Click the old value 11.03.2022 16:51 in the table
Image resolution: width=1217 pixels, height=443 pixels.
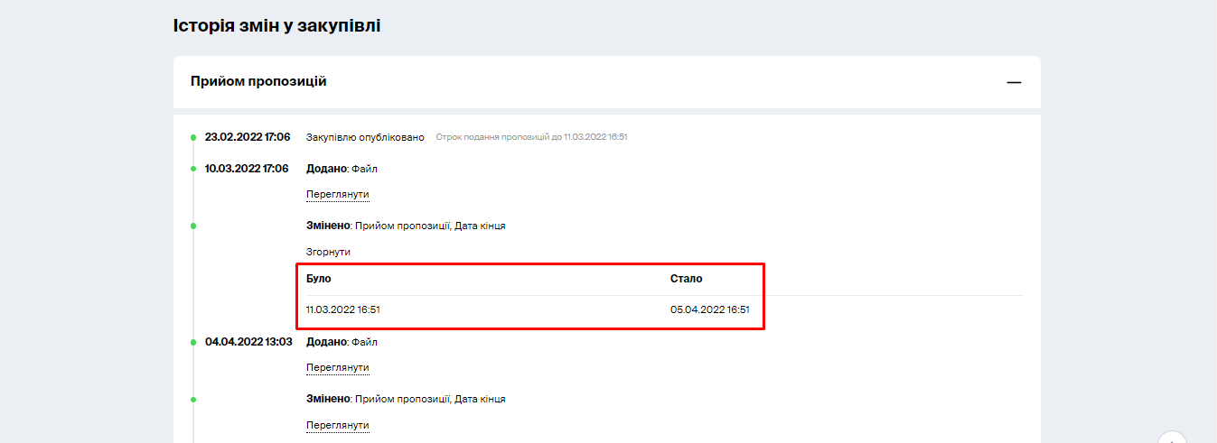click(x=342, y=309)
